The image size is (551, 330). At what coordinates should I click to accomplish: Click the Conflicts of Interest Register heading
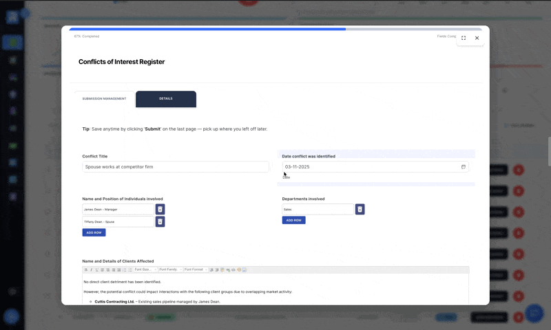[x=122, y=62]
